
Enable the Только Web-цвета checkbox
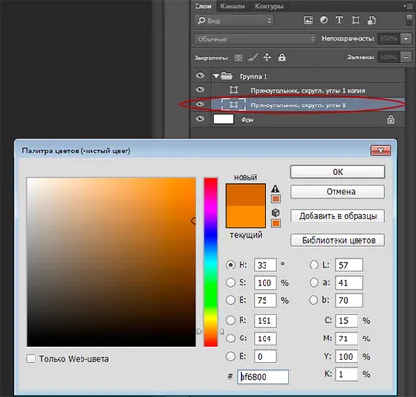[31, 359]
